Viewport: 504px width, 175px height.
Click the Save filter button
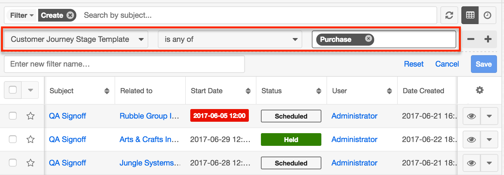[483, 64]
